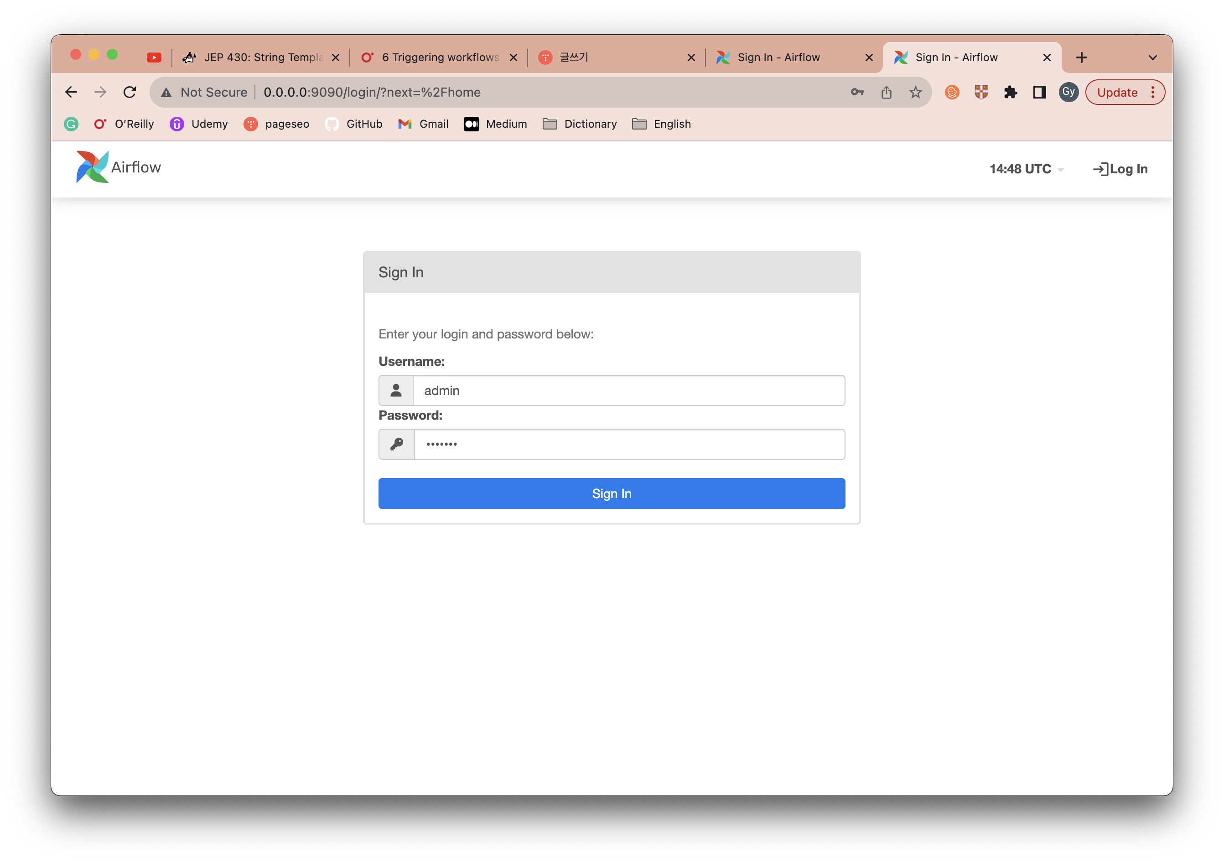The height and width of the screenshot is (863, 1224).
Task: Click the saved password key icon
Action: (x=857, y=92)
